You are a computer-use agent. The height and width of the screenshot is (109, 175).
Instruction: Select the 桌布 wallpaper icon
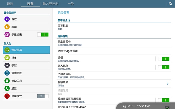tap(7, 58)
